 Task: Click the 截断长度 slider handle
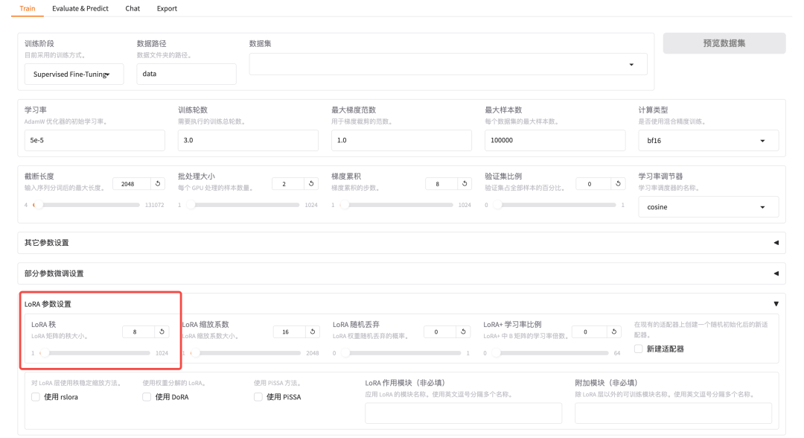(37, 205)
